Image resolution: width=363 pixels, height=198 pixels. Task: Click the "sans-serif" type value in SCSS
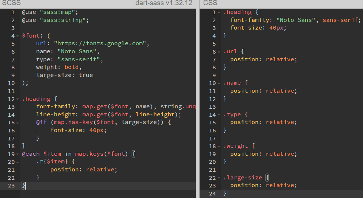(x=79, y=59)
